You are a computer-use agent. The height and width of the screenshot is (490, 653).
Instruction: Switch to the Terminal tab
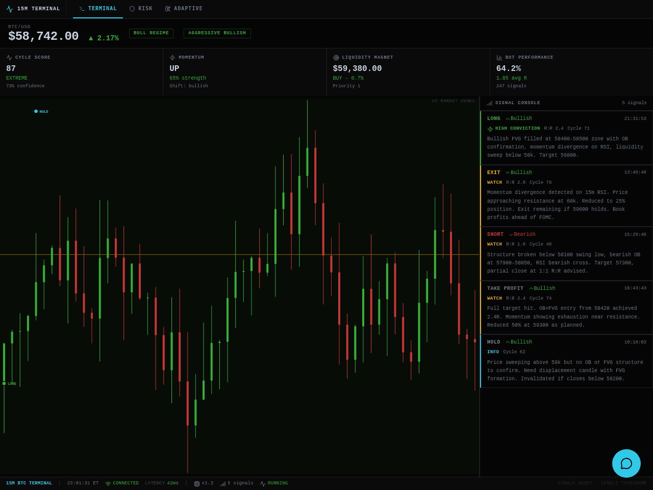pos(98,9)
